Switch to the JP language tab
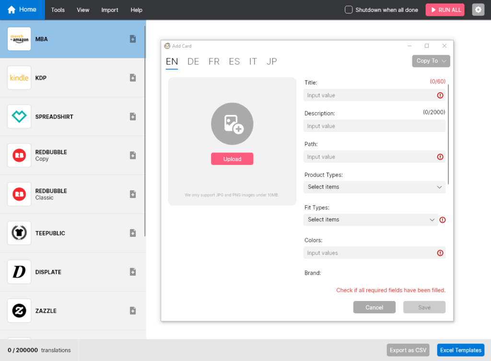This screenshot has width=491, height=361. tap(271, 61)
